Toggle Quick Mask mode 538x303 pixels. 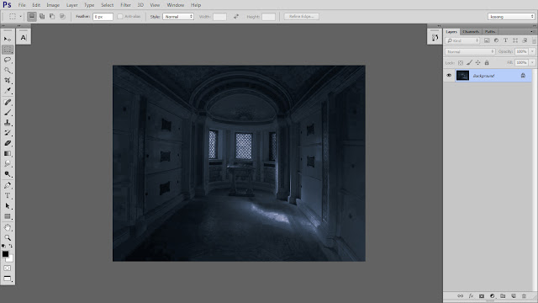[8, 268]
